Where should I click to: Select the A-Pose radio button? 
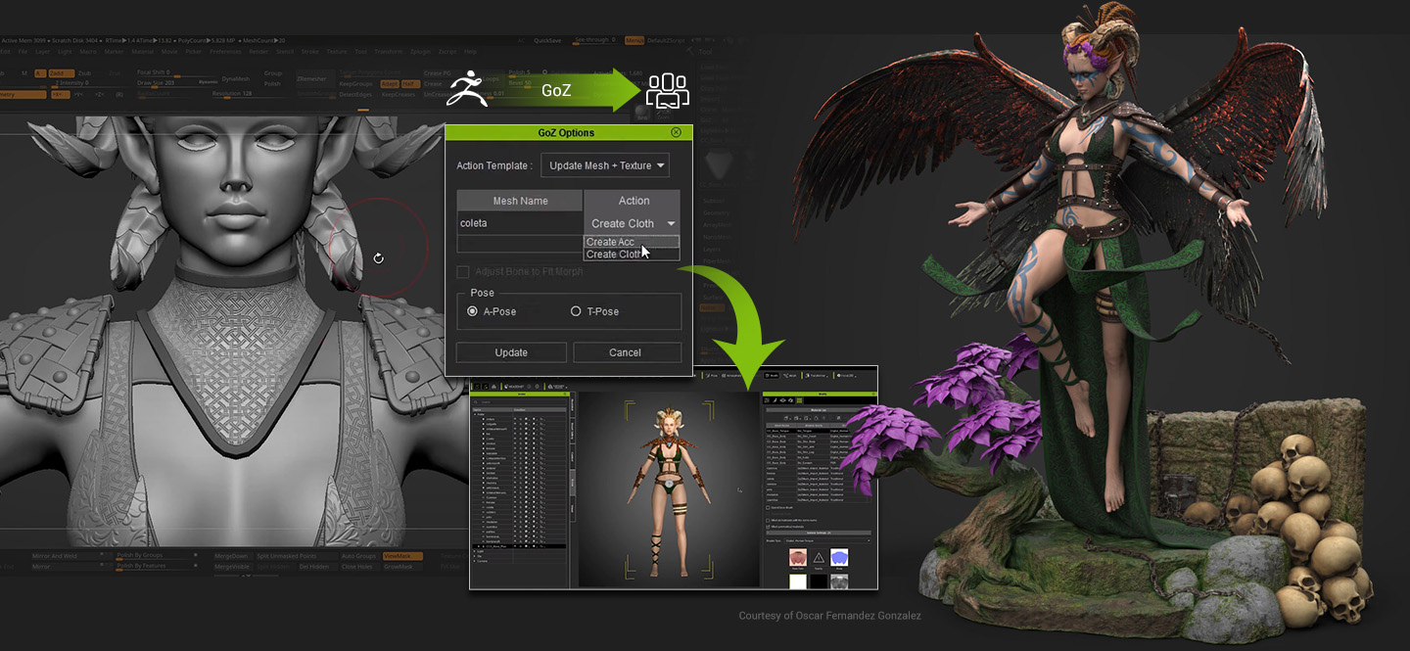pos(474,311)
